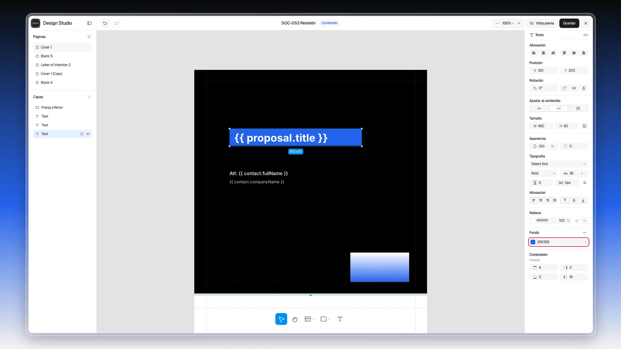Viewport: 621px width, 349px height.
Task: Click the Relleno FFFFFF color swatch
Action: [533, 221]
